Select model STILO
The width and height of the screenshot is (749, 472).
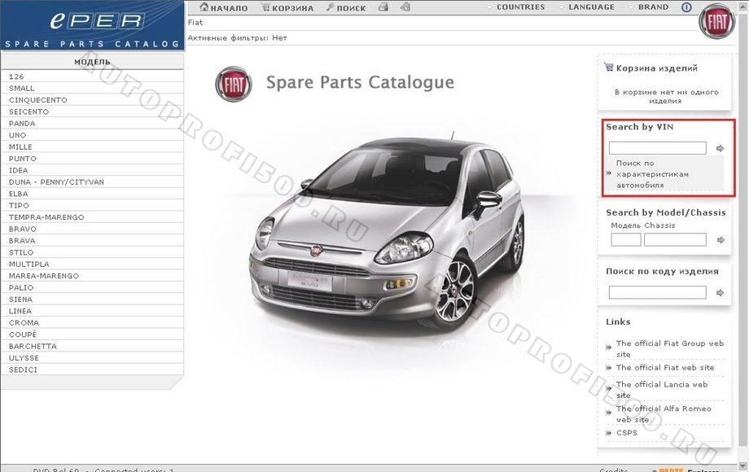click(92, 252)
